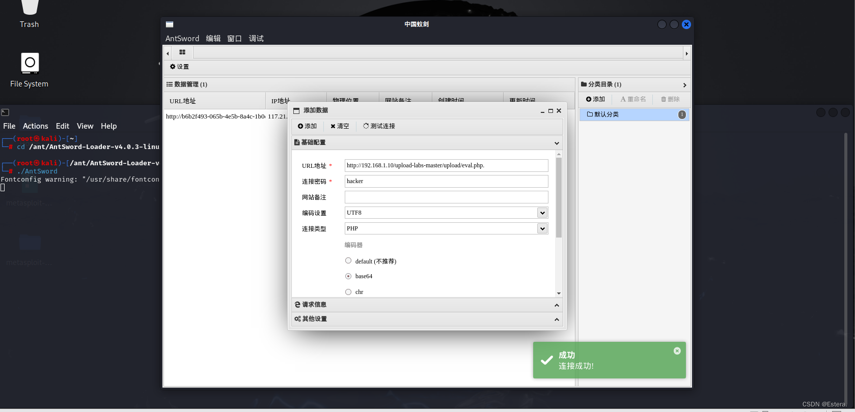Click the 测试连接 test connection button

point(379,126)
